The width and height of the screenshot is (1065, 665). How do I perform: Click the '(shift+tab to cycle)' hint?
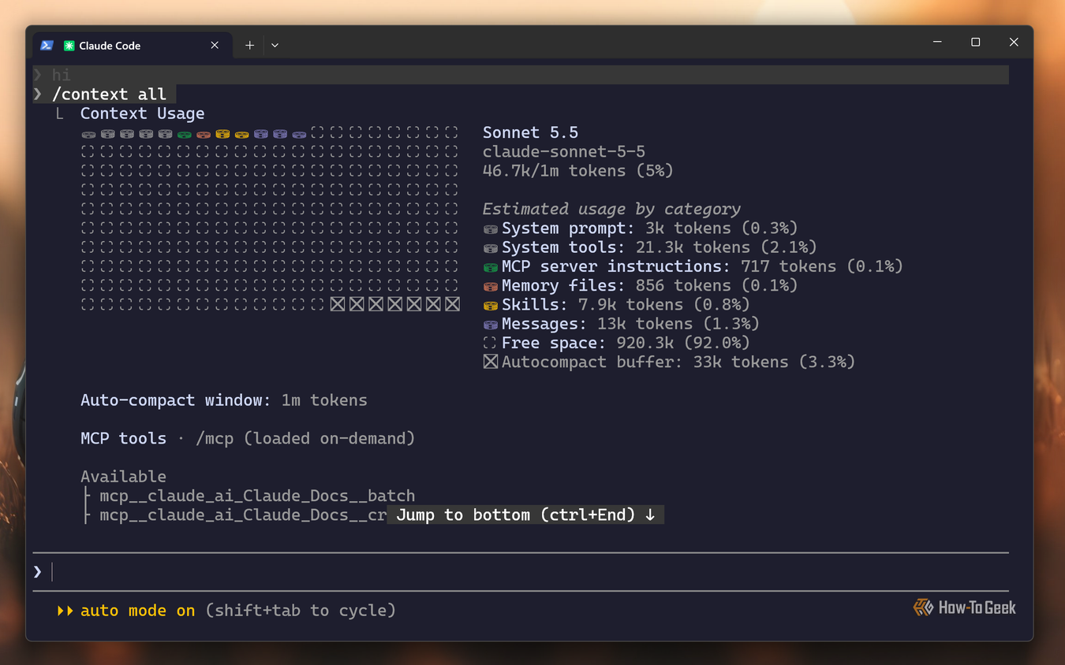301,611
